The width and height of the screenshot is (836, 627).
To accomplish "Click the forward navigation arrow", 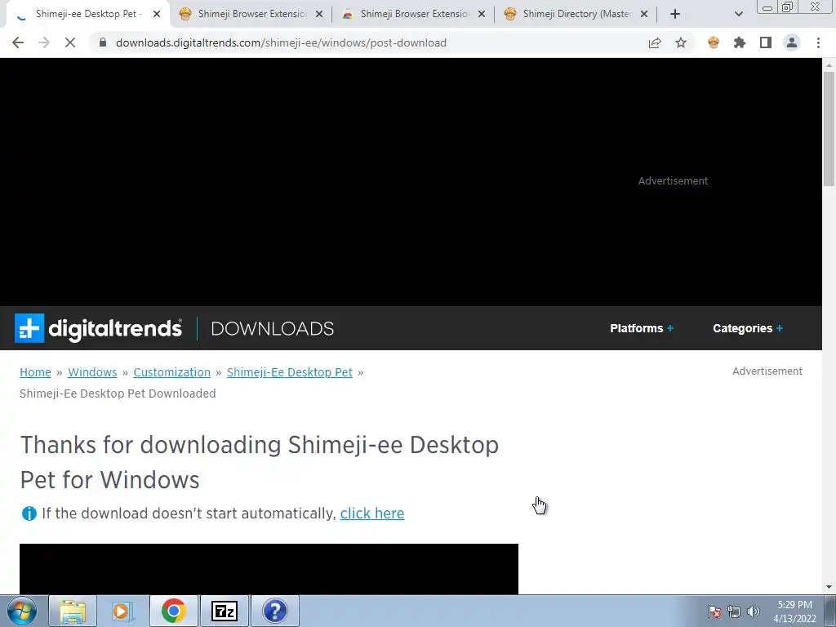I will 44,42.
